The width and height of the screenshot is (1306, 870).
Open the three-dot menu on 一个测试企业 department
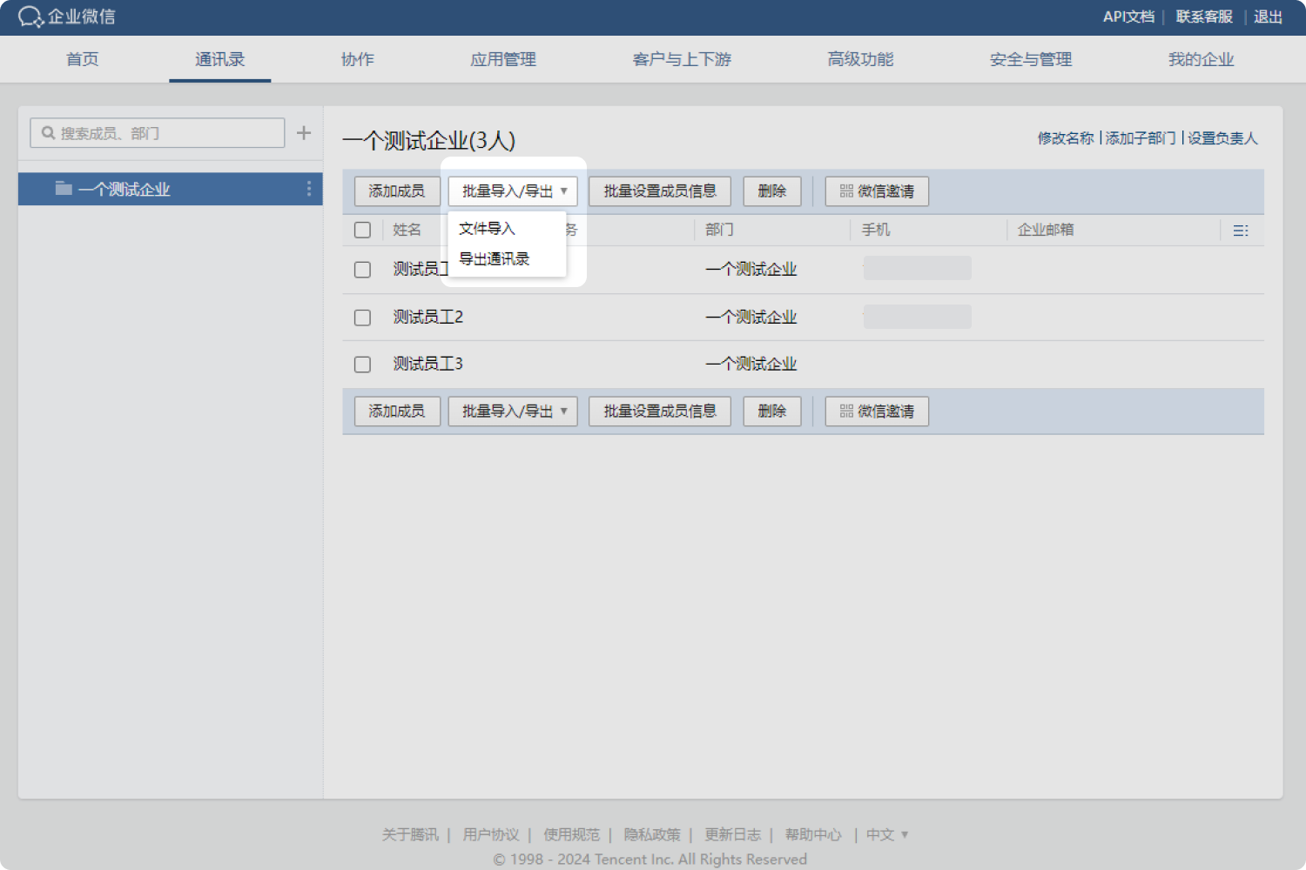[x=309, y=189]
